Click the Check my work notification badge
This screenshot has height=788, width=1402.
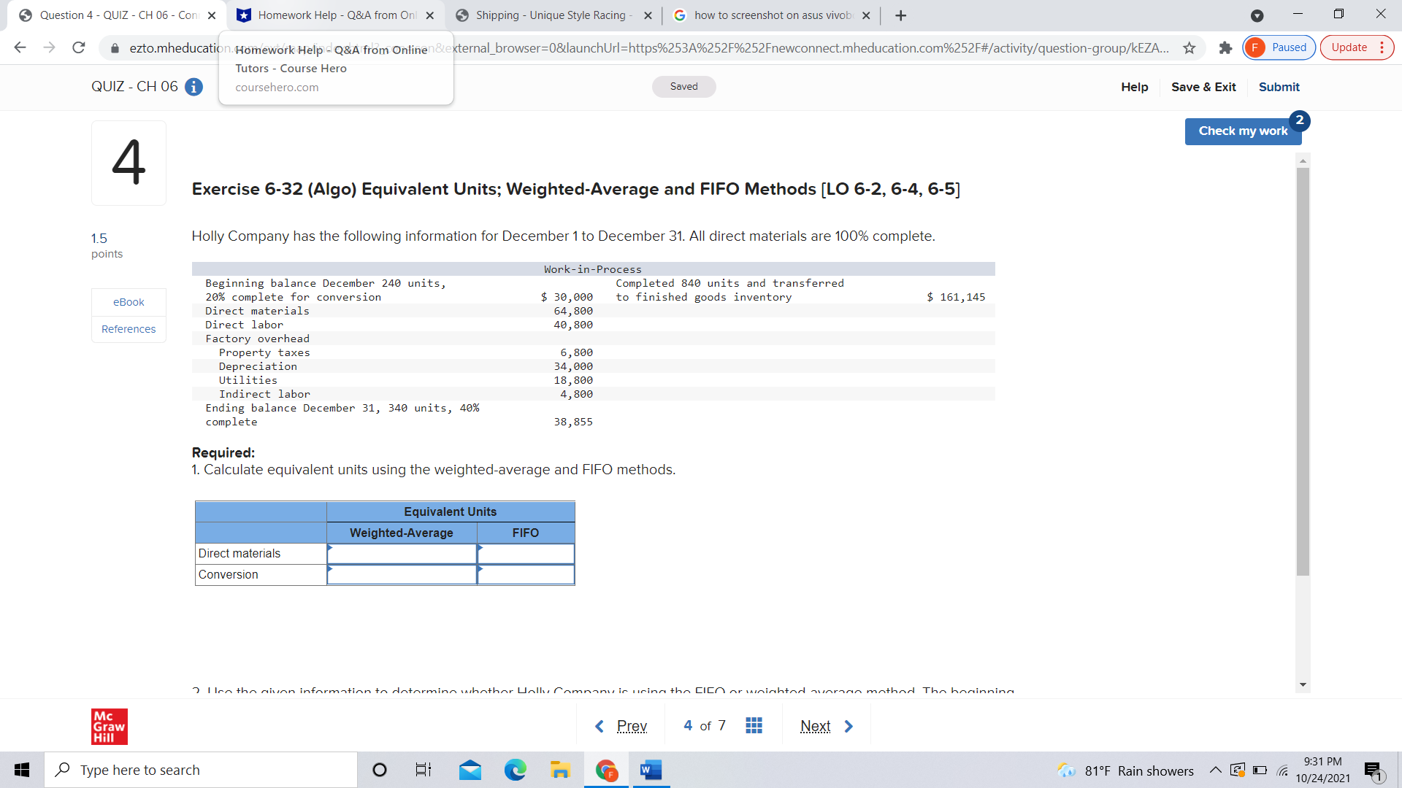pos(1300,121)
